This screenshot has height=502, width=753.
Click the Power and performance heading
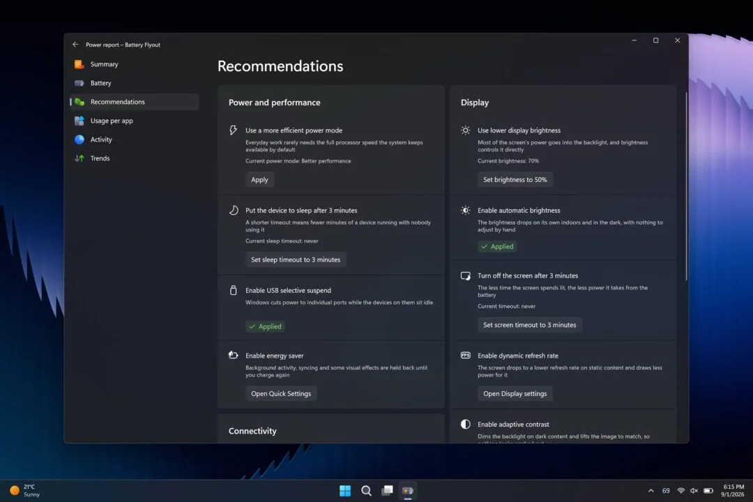274,102
